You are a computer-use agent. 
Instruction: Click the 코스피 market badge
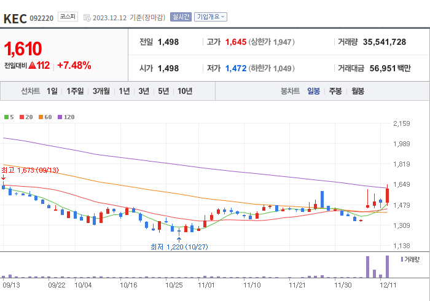(68, 17)
